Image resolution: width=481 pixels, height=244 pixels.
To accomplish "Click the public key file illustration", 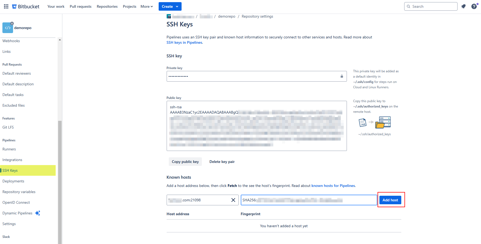I will [x=363, y=122].
